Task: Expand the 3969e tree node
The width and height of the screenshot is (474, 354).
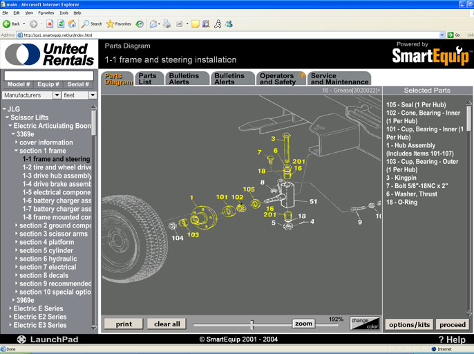Action: coord(13,300)
